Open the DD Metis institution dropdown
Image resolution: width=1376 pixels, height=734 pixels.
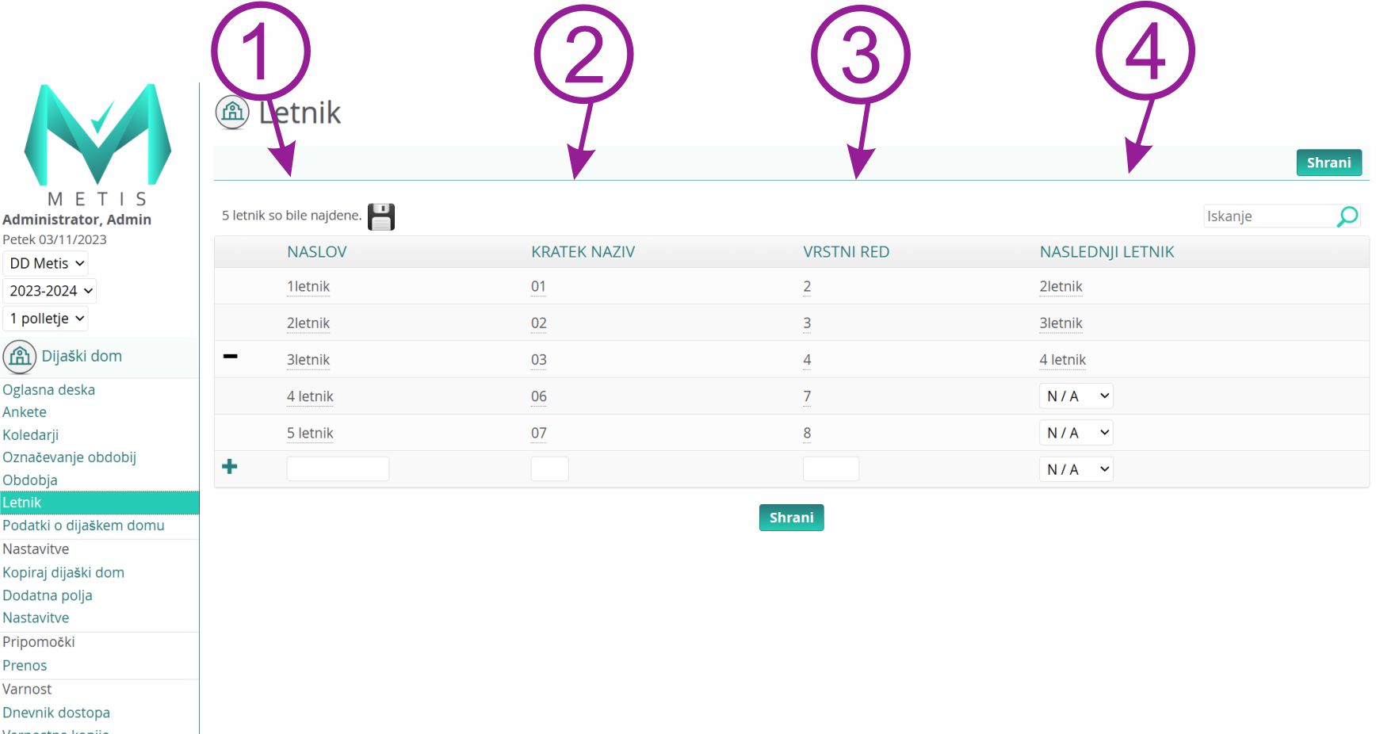(46, 263)
